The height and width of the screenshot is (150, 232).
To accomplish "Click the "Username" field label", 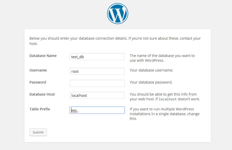I will (38, 70).
